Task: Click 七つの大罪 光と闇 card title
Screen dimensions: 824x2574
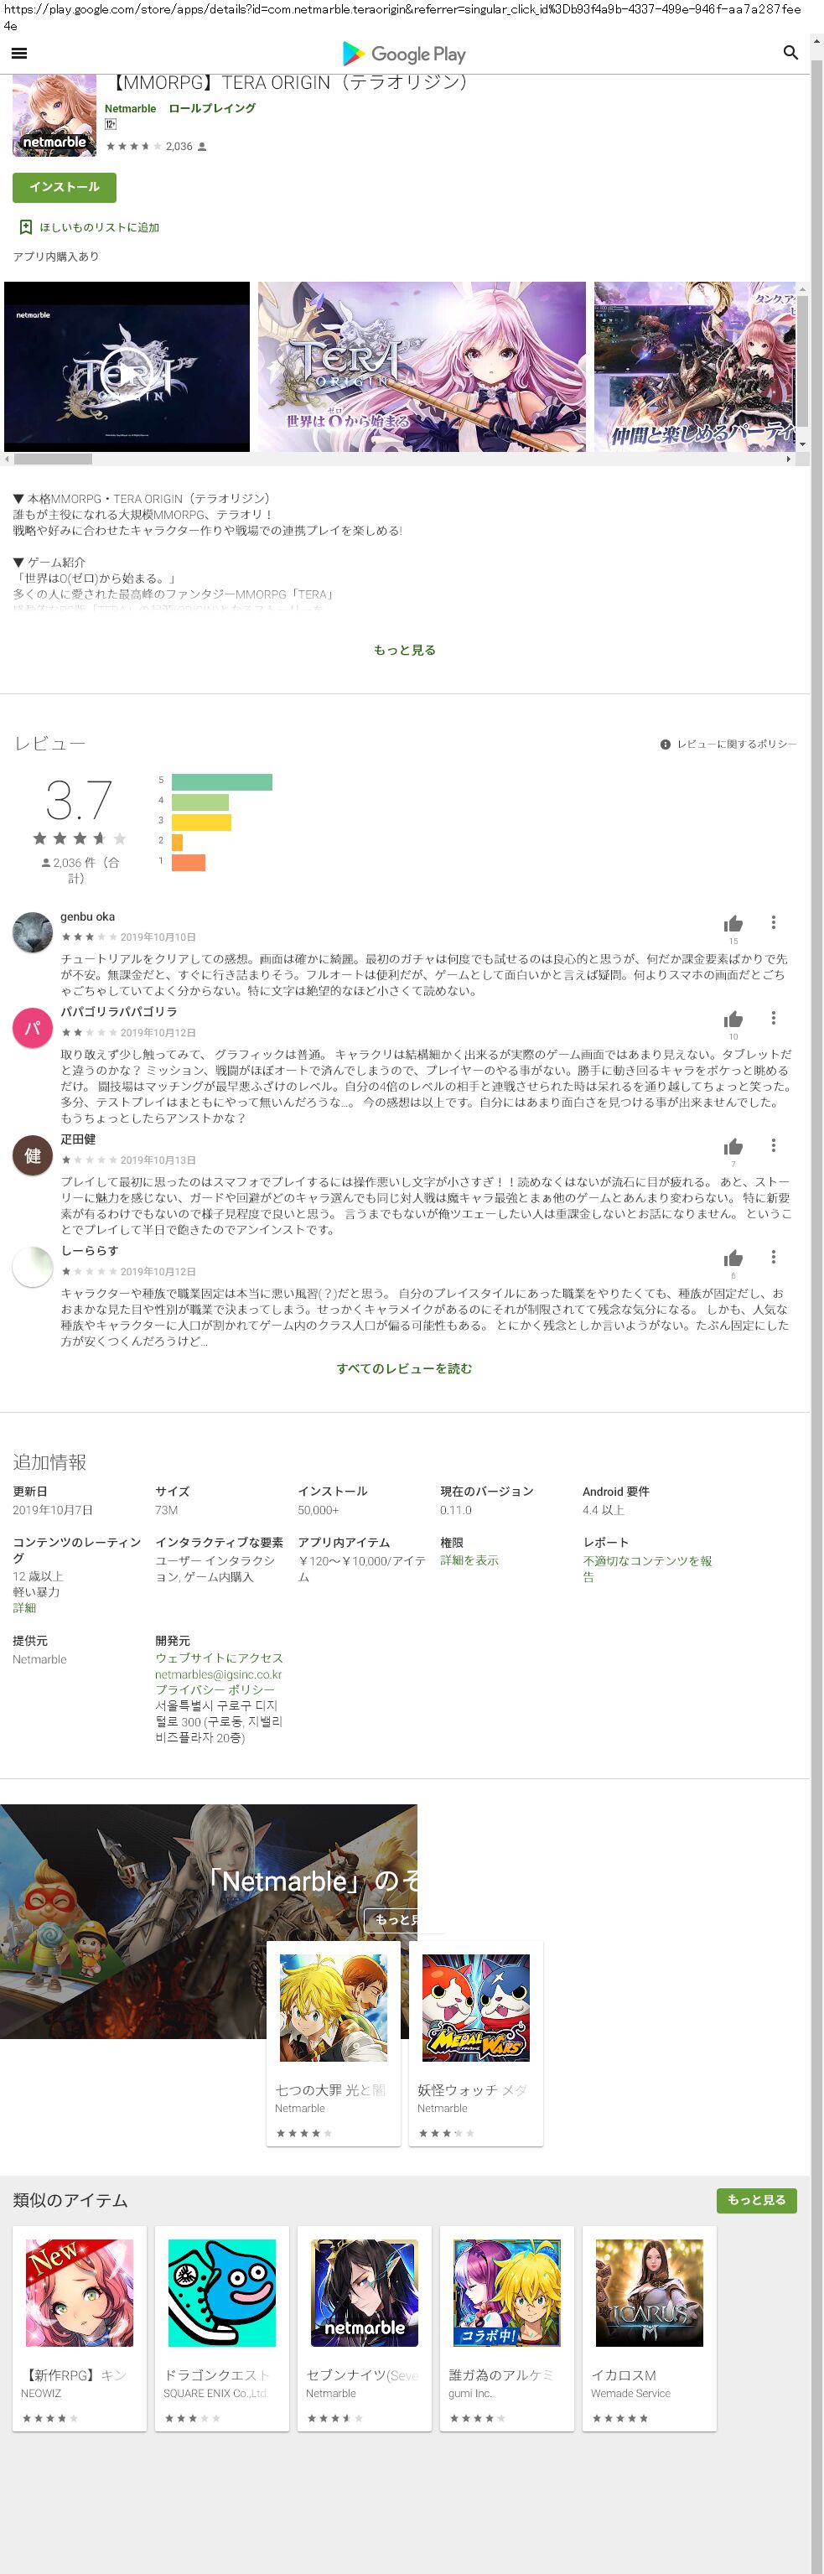Action: pos(330,2089)
